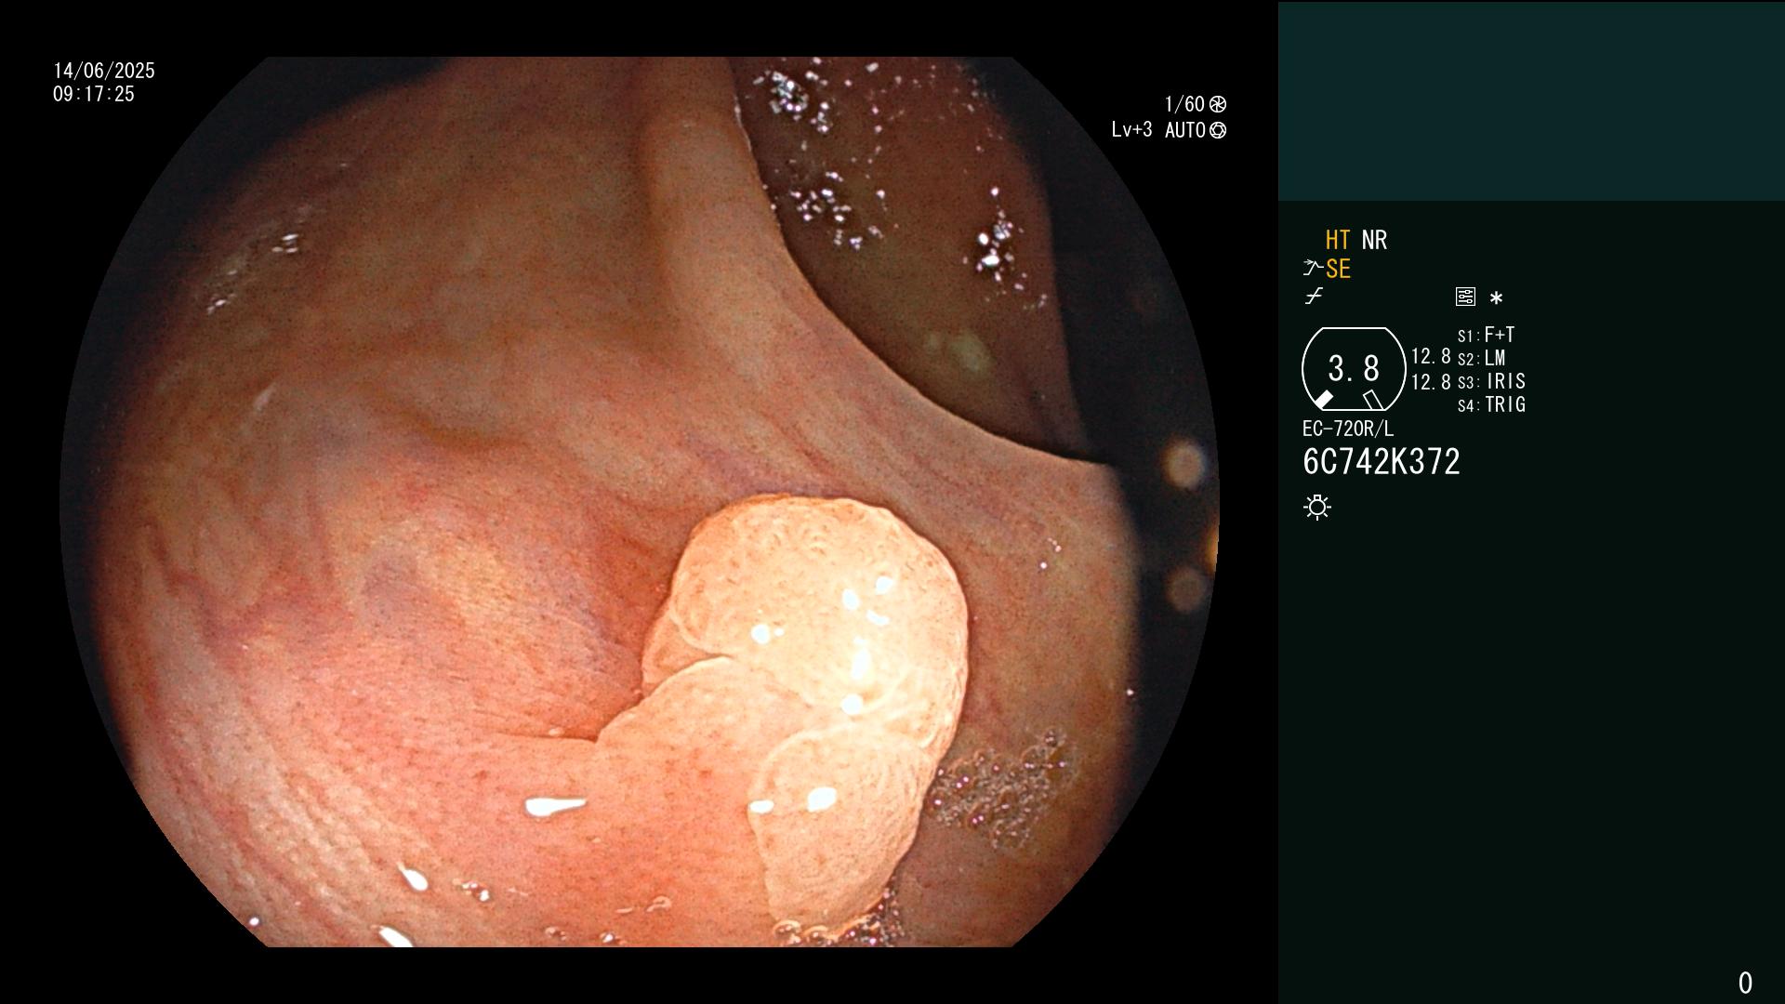Click the settings sliders icon beside the asterisk

coord(1465,297)
